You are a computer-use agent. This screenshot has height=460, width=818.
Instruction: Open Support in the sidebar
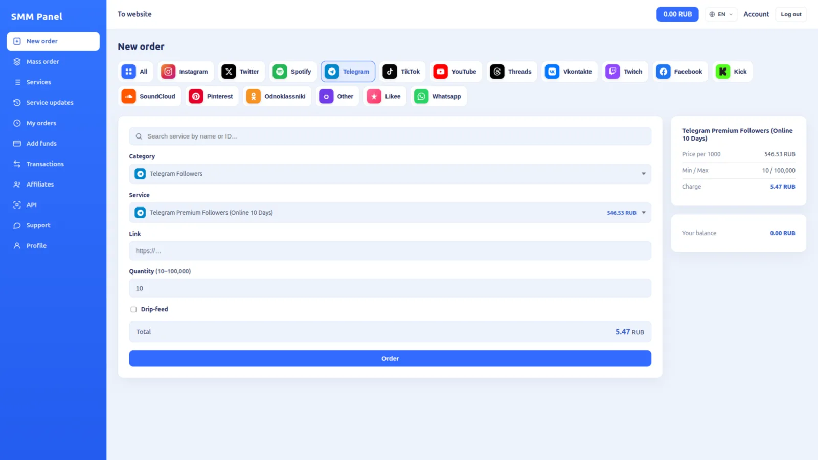pos(53,225)
